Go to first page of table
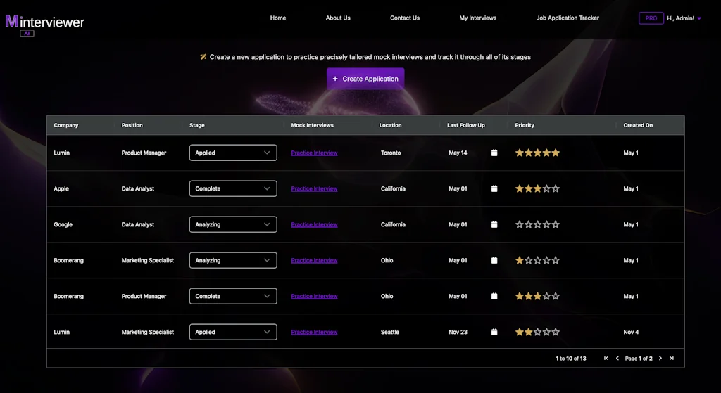This screenshot has height=393, width=721. pos(606,358)
